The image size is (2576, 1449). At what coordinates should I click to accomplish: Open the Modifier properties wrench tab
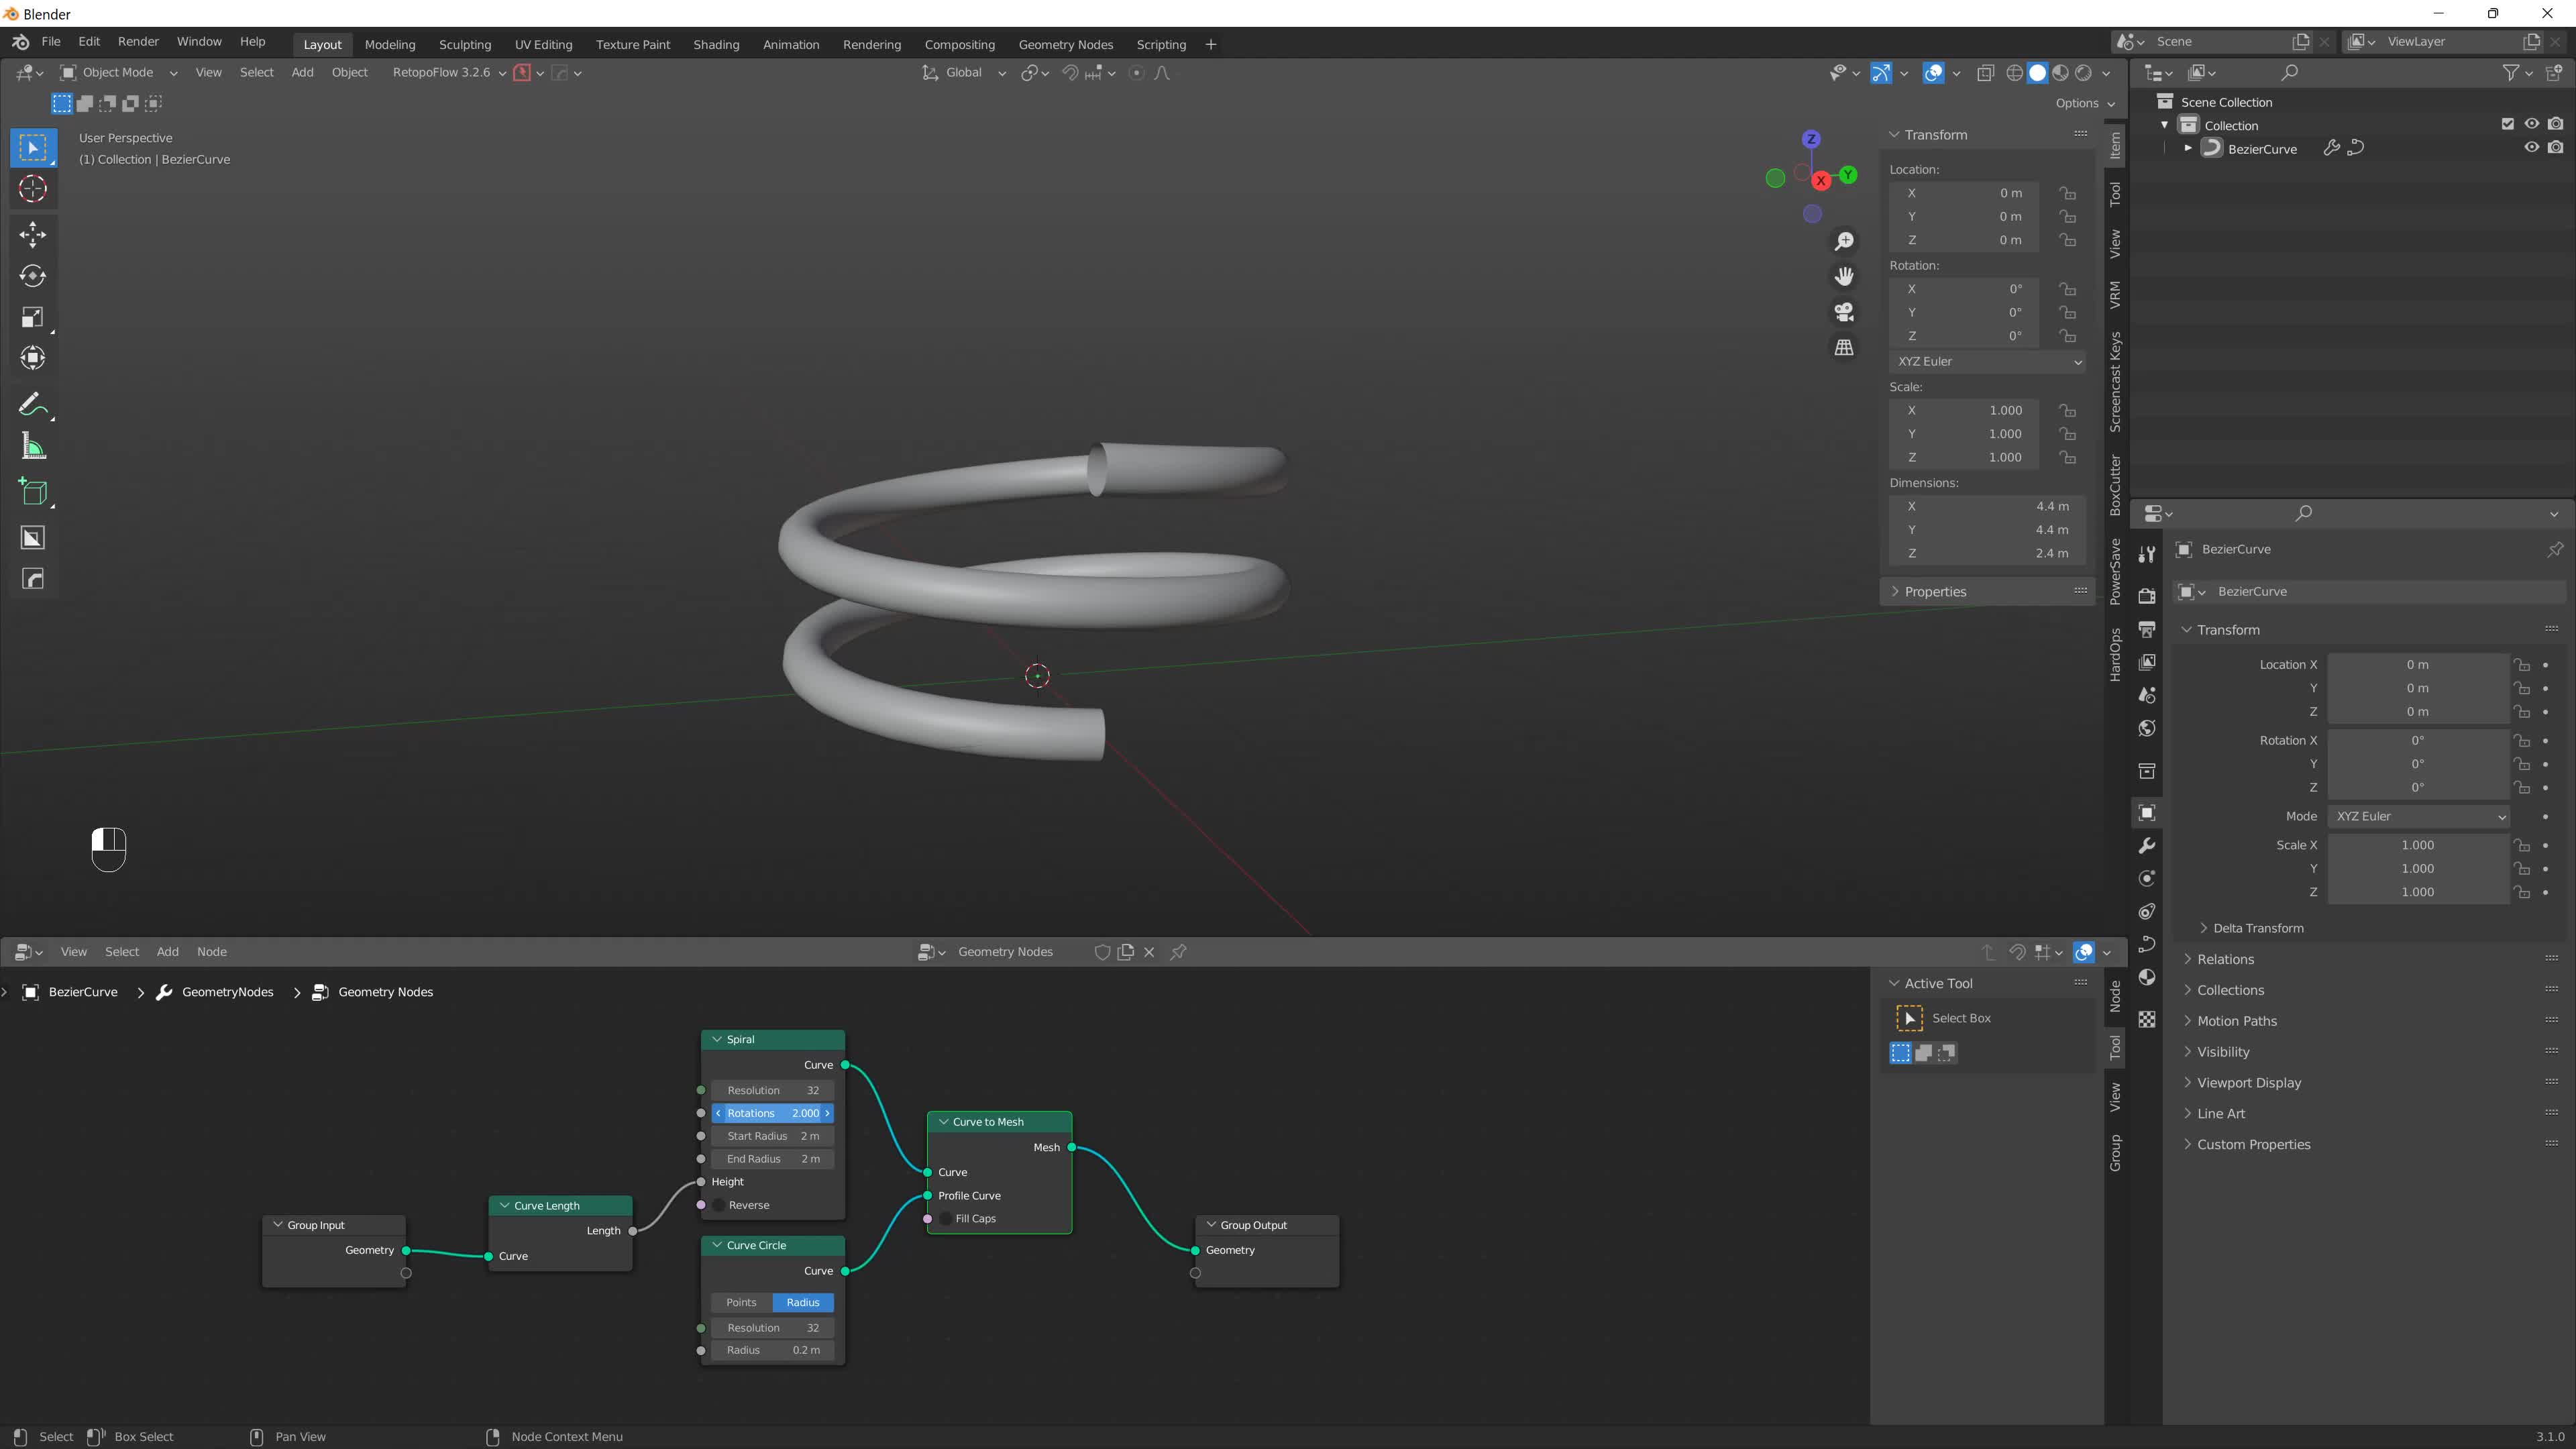[x=2147, y=846]
